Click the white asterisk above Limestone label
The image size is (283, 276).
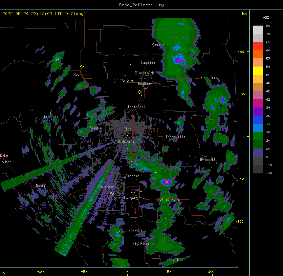51,113
